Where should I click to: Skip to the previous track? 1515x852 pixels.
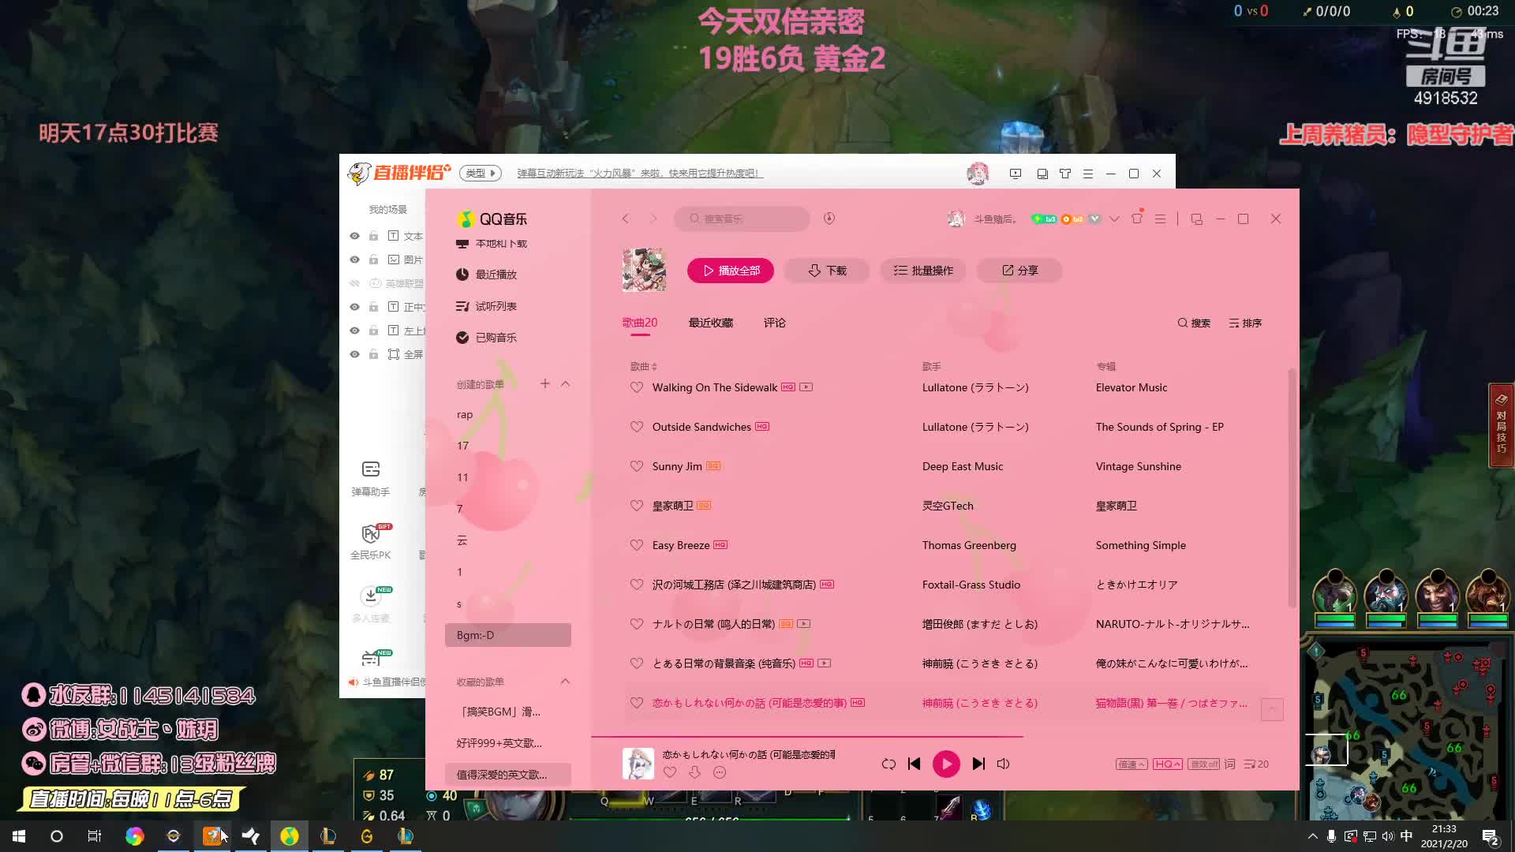coord(914,764)
